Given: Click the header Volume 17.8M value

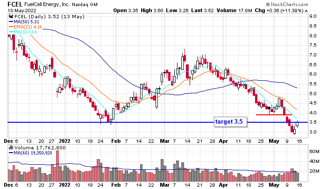Looking at the screenshot, I should click(235, 10).
